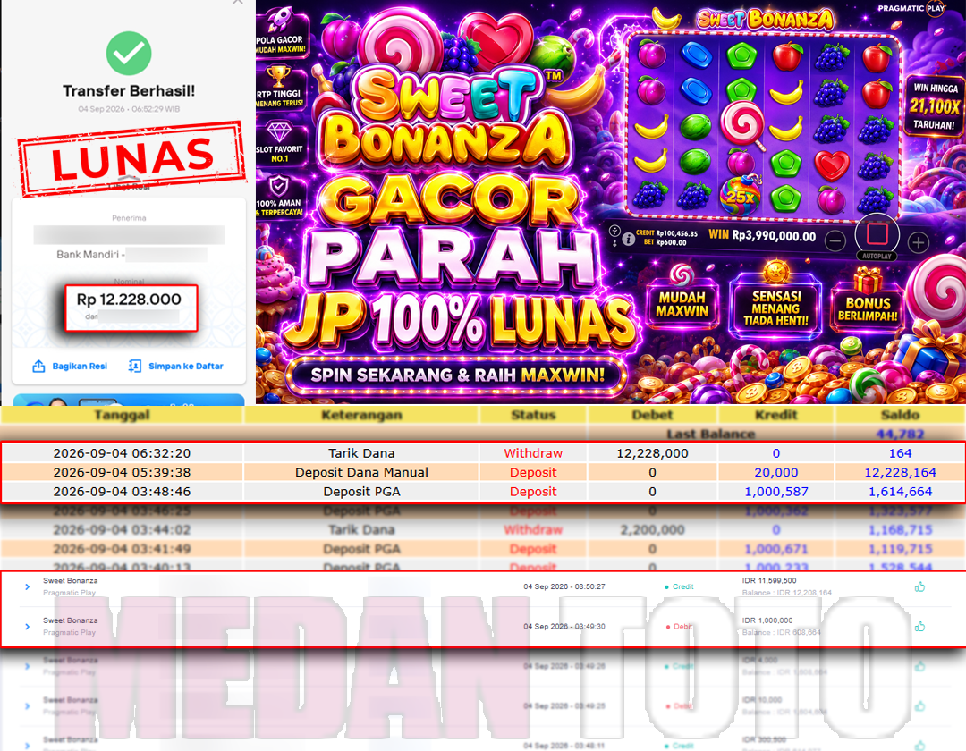Click the green success checkmark icon
This screenshot has width=966, height=751.
coord(129,53)
